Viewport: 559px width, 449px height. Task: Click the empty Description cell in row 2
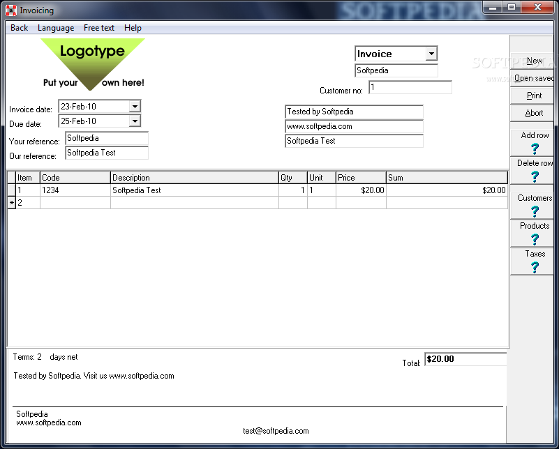[195, 203]
